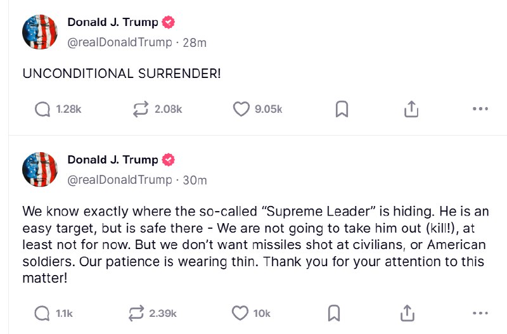
Task: Share the Supreme Leader post
Action: (x=408, y=313)
